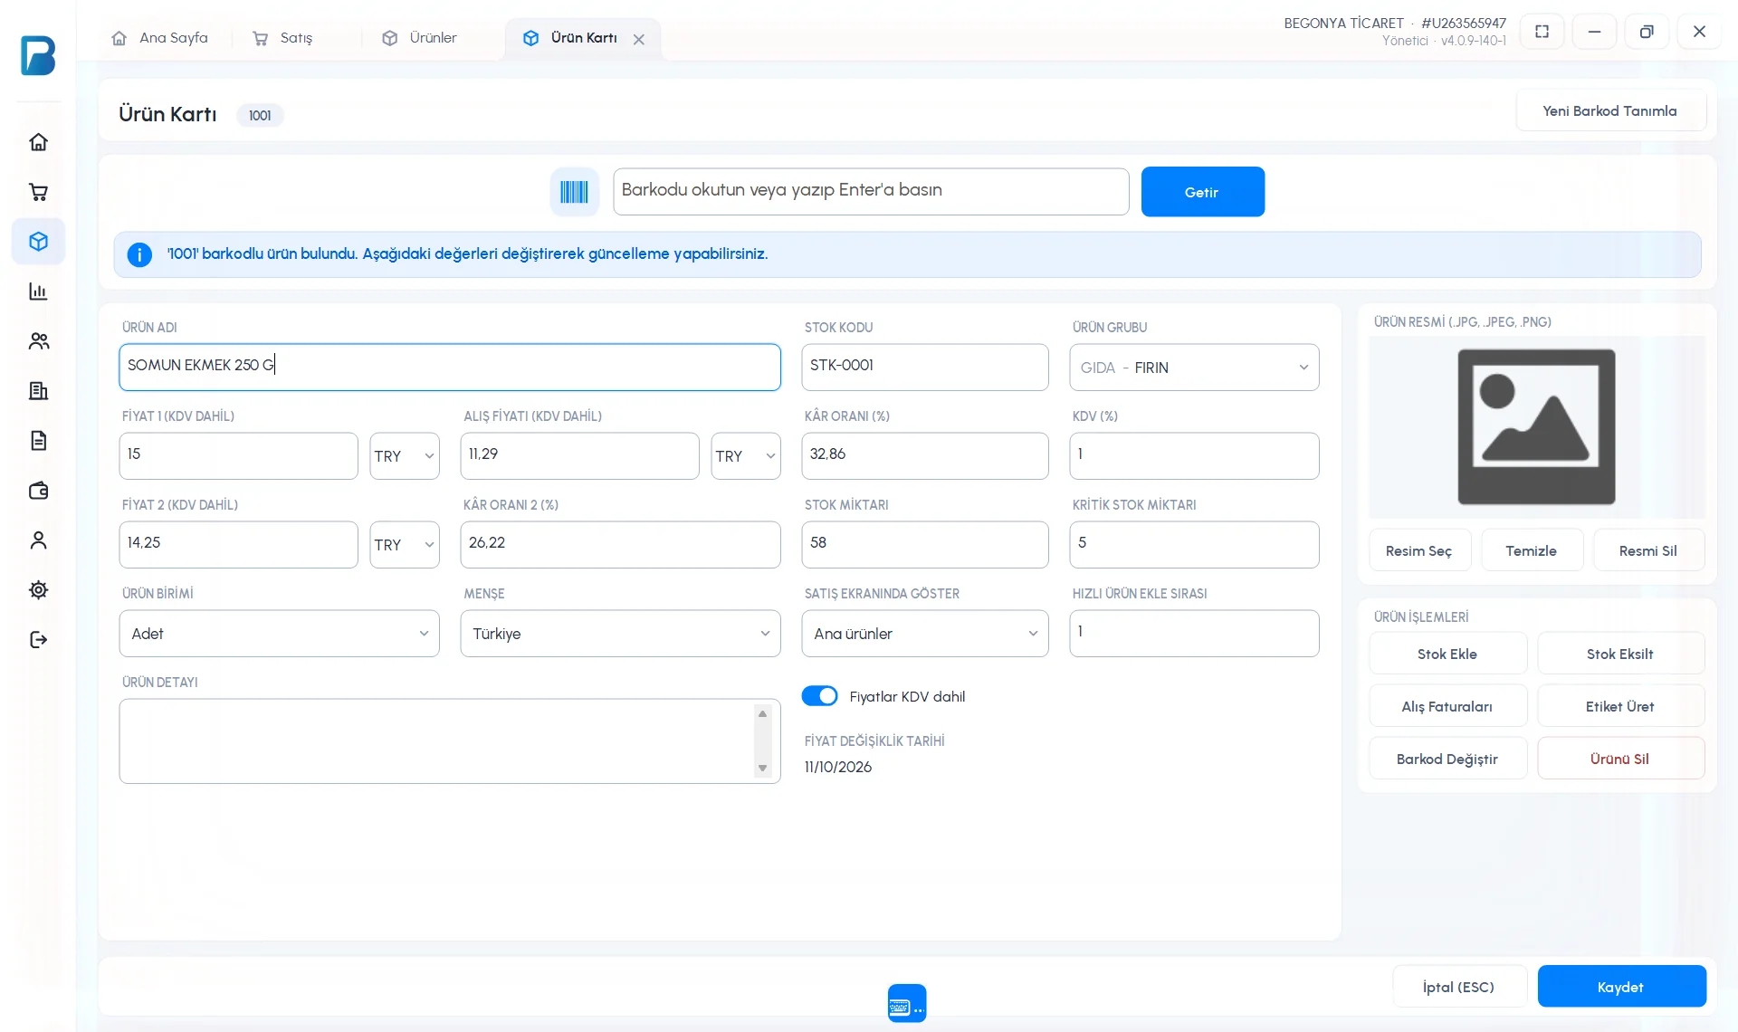Click the fullscreen expand icon

[x=1542, y=32]
